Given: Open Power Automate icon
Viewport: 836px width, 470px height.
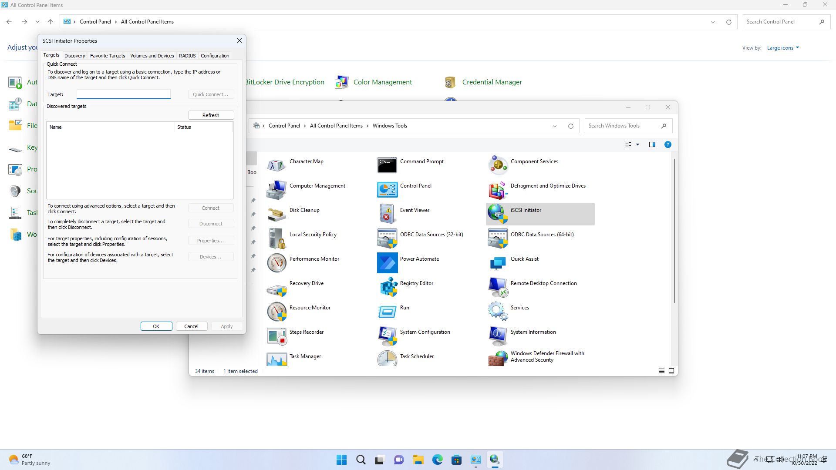Looking at the screenshot, I should 387,262.
